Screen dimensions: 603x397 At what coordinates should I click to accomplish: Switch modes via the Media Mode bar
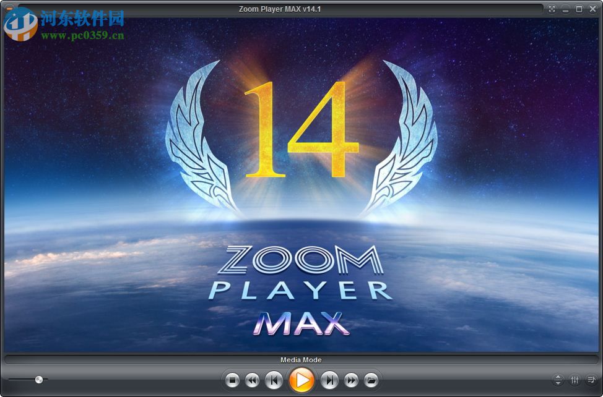point(301,359)
